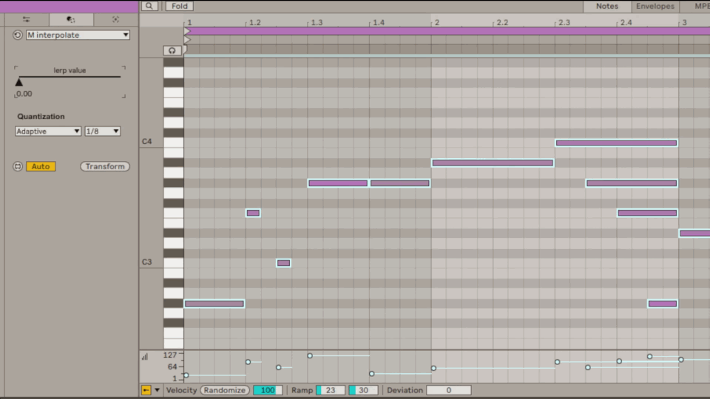
Task: Click the velocity Randomize button
Action: [x=224, y=390]
